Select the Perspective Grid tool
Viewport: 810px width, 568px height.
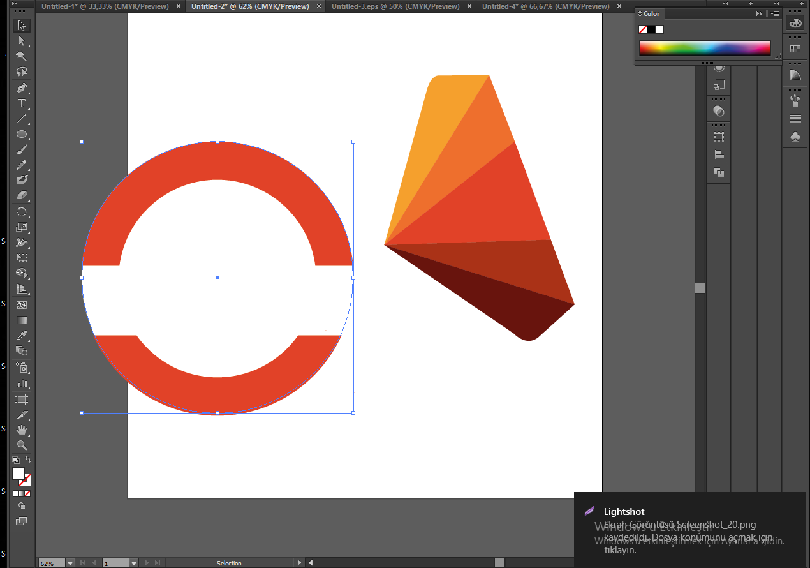(22, 289)
